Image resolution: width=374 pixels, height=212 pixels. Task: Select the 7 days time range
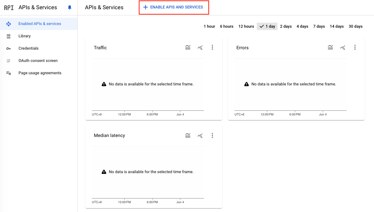coord(319,26)
